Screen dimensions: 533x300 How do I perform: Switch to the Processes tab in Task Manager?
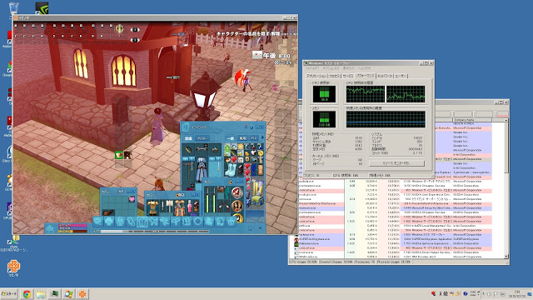pos(335,76)
